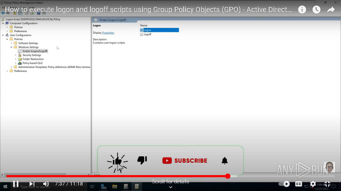
Task: Click the time display 7:37 / 11:18
Action: tap(69, 184)
